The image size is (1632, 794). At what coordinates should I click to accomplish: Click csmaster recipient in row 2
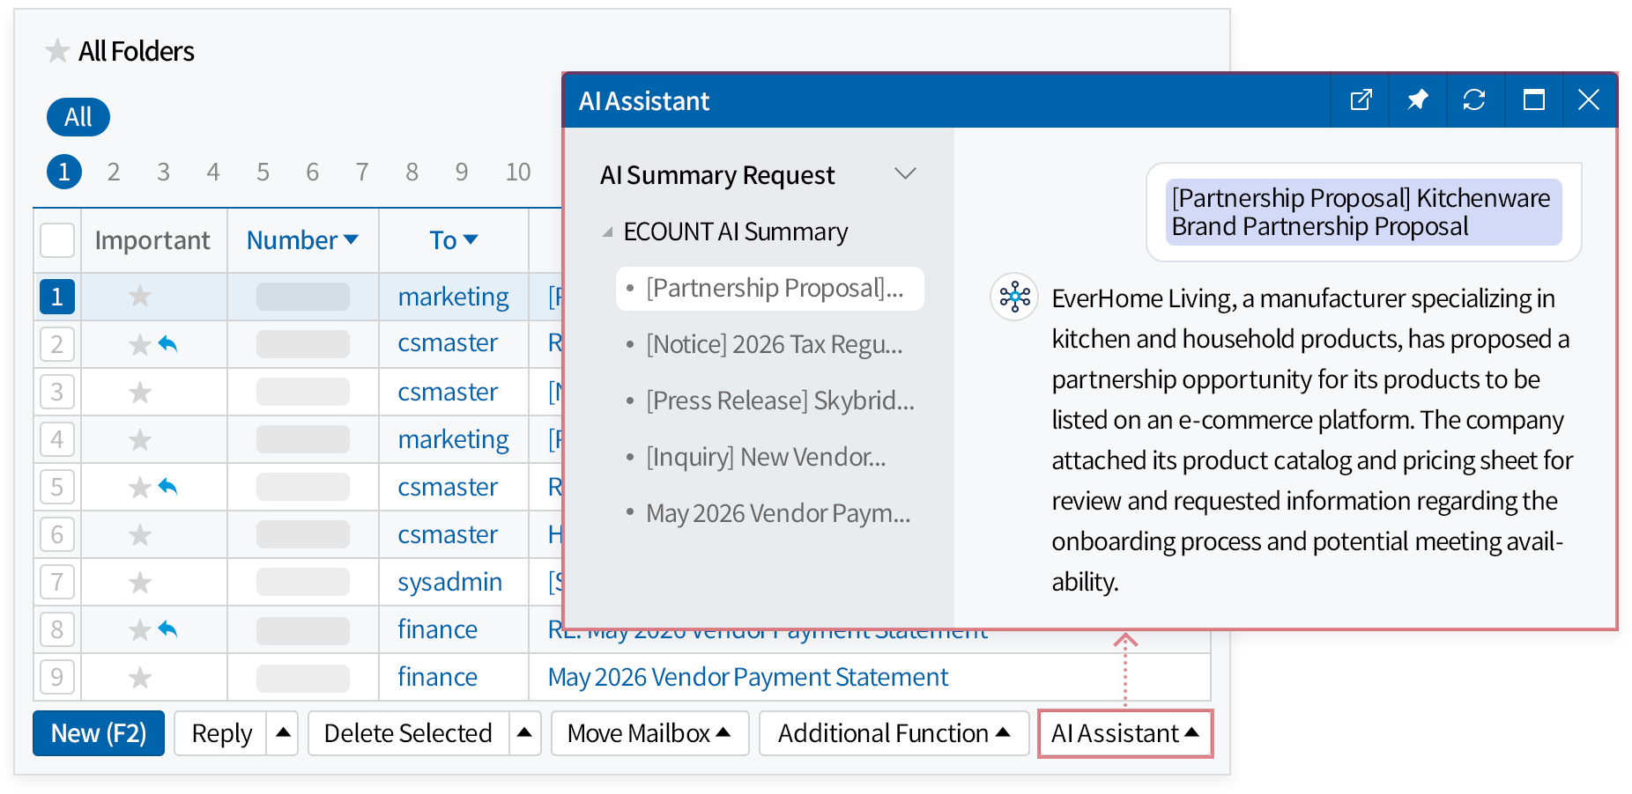tap(448, 342)
